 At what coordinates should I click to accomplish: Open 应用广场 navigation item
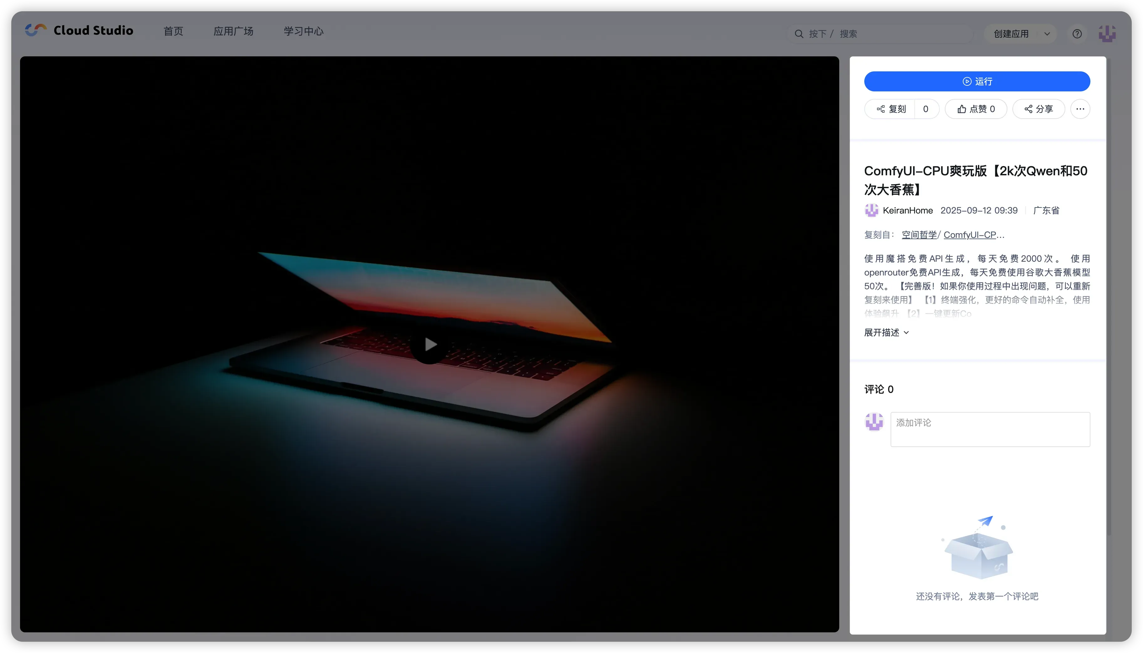click(x=233, y=31)
